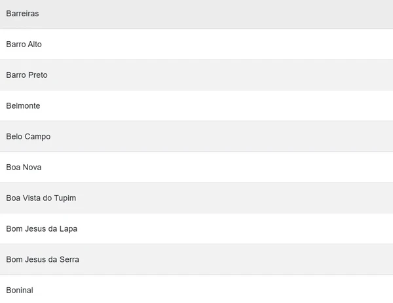
Task: Choose the Barro Preto row
Action: pyautogui.click(x=196, y=75)
